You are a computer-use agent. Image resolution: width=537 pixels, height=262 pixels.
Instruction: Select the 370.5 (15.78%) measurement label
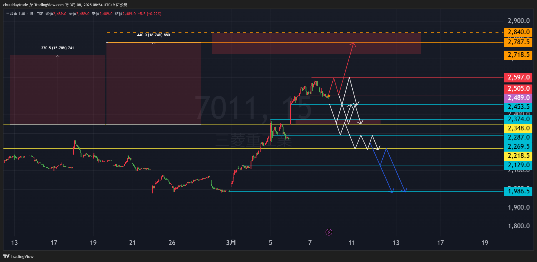(57, 48)
